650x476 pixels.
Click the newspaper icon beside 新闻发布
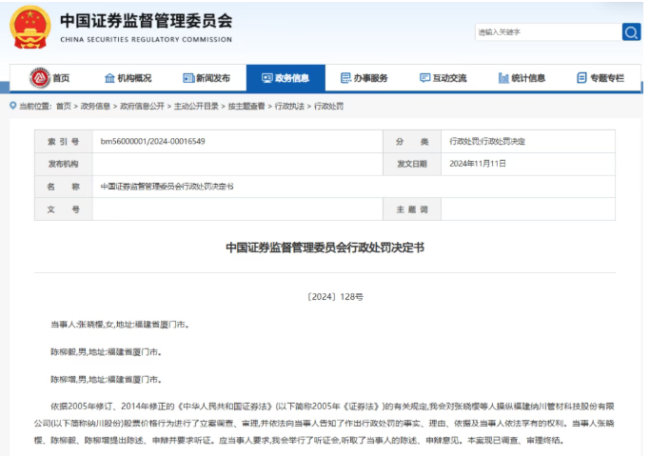(x=187, y=78)
